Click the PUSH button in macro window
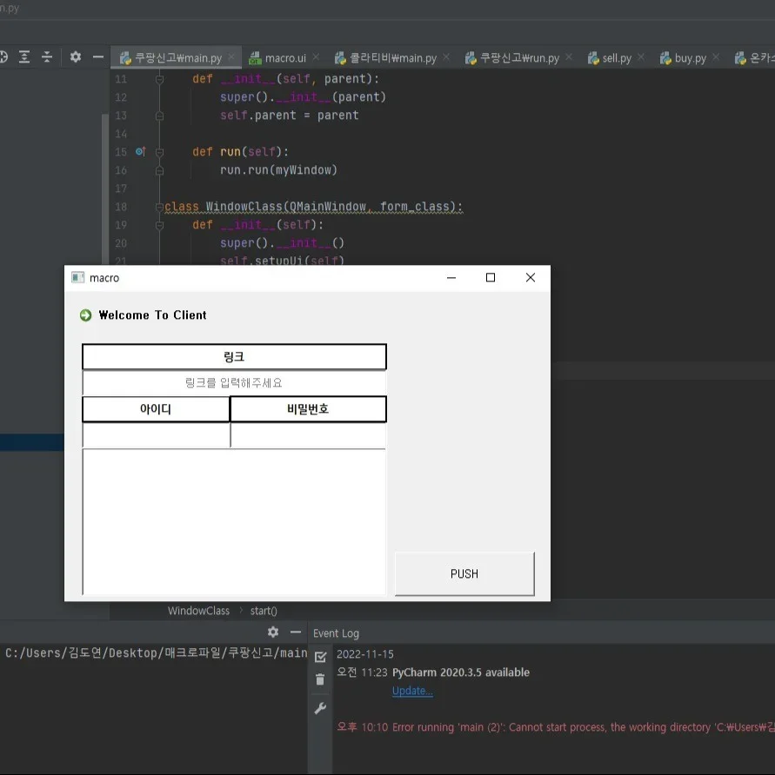 click(464, 573)
